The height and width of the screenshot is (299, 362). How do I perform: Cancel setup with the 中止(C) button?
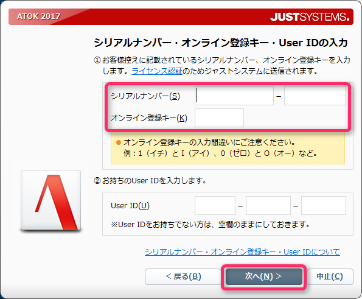point(330,276)
